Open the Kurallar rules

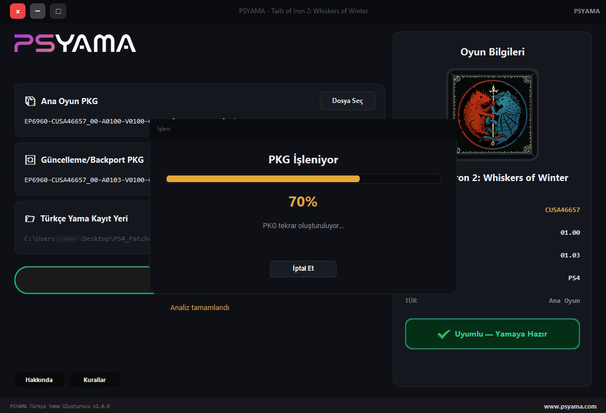click(x=95, y=380)
